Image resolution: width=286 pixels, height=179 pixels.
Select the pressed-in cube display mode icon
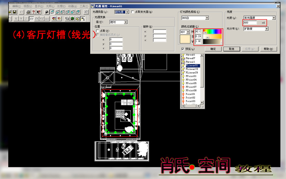(52, 12)
